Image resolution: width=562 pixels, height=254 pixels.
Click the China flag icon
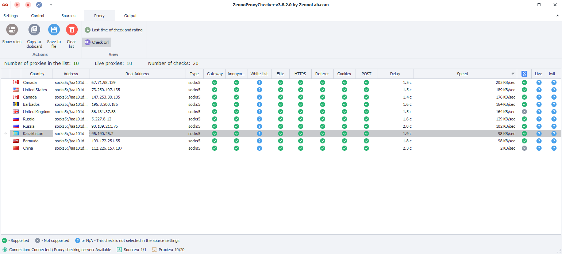point(16,148)
